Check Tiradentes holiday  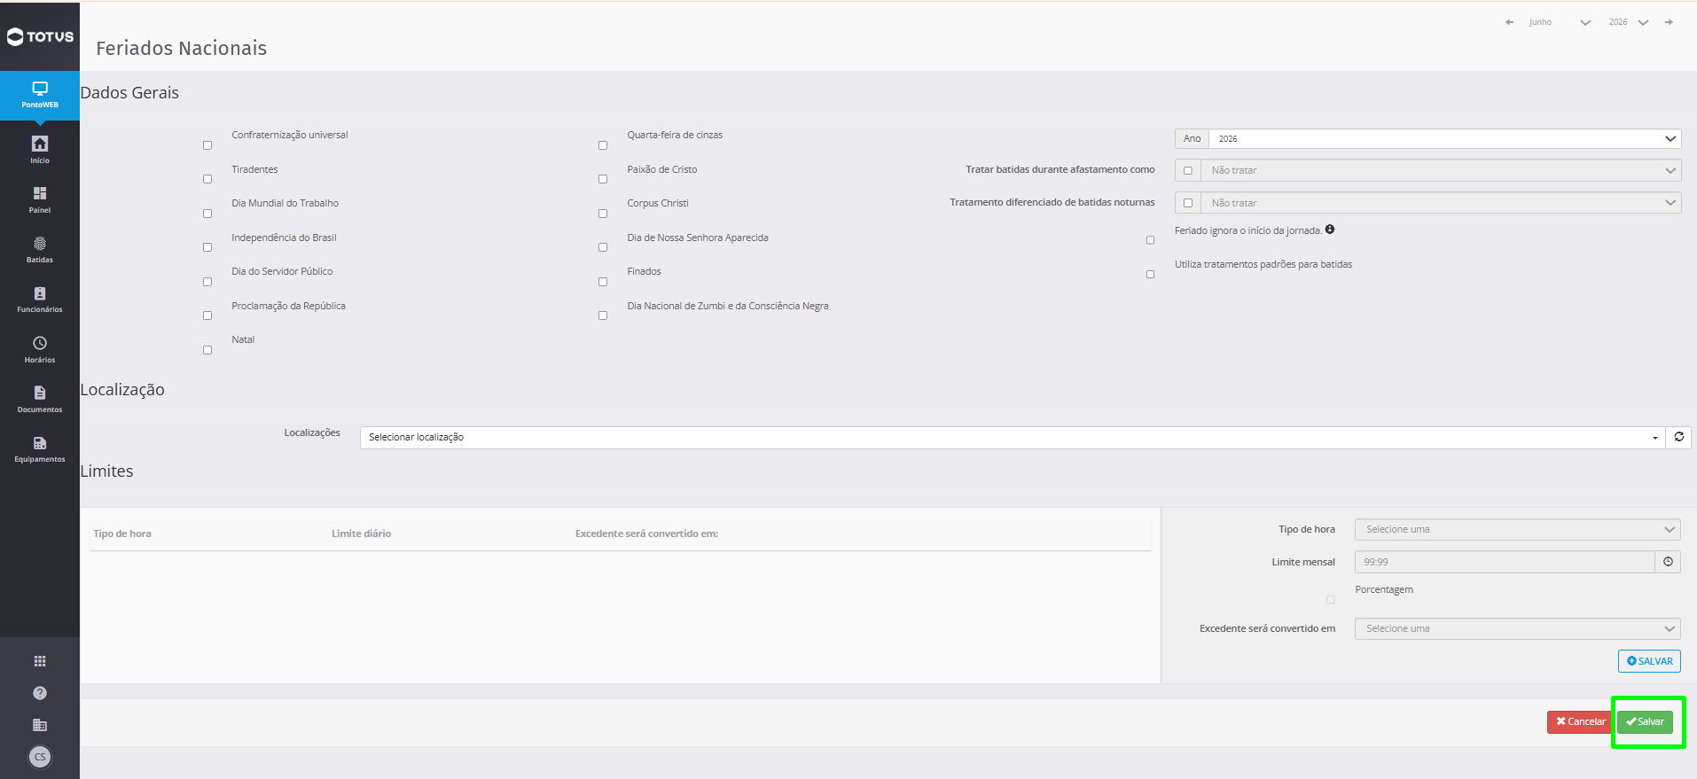click(x=207, y=179)
